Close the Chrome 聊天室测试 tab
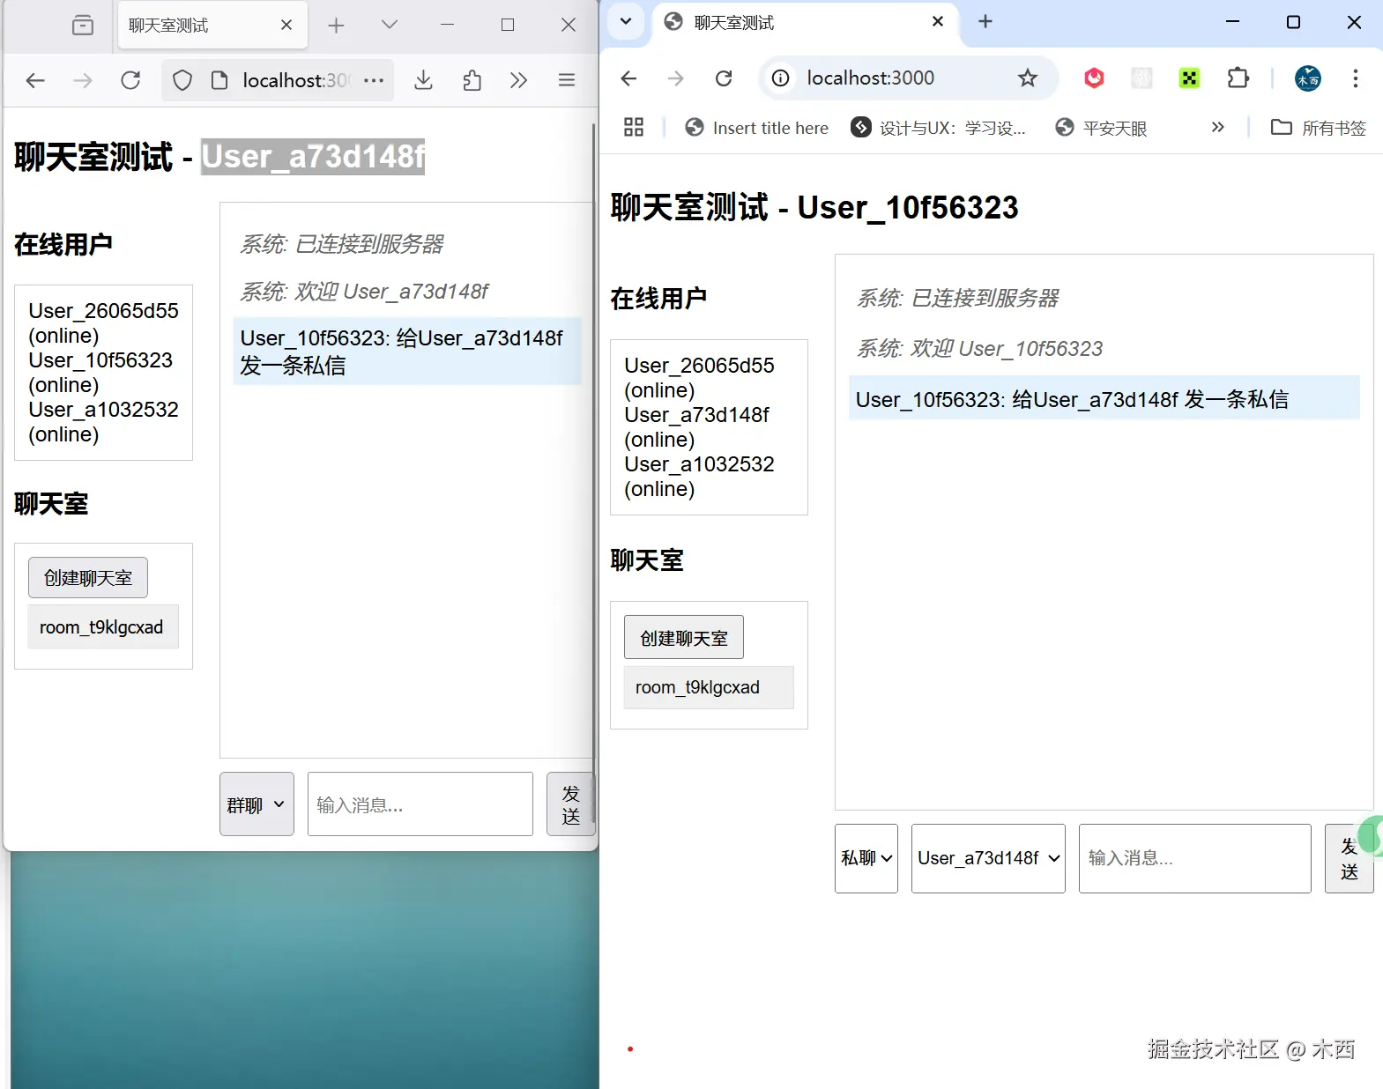This screenshot has height=1089, width=1383. click(938, 21)
